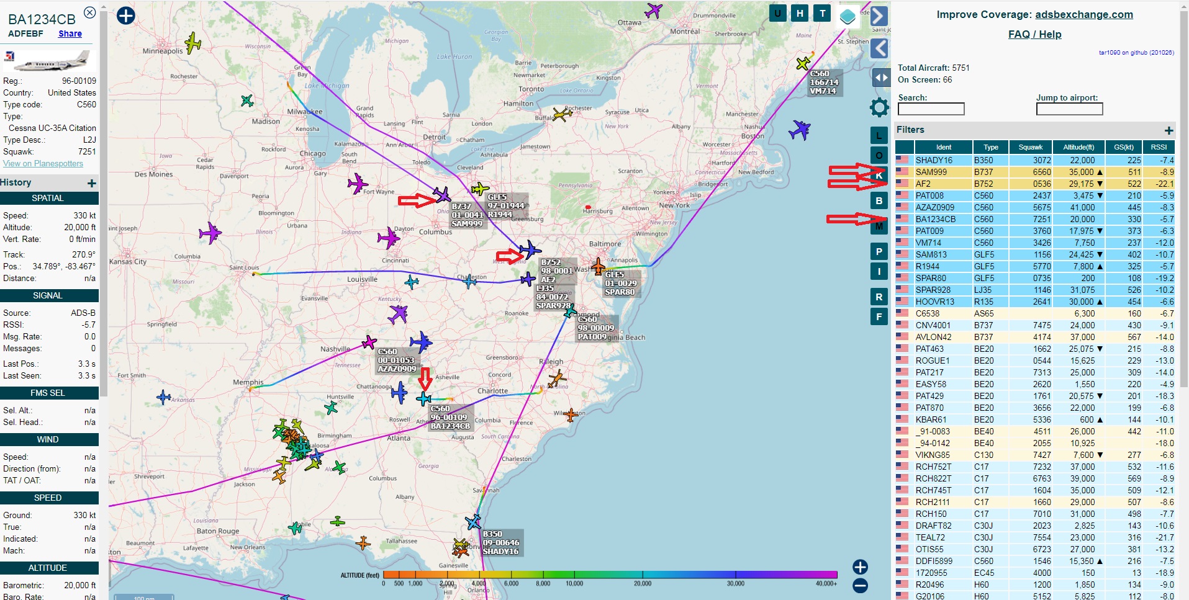Toggle the F map button

point(879,316)
